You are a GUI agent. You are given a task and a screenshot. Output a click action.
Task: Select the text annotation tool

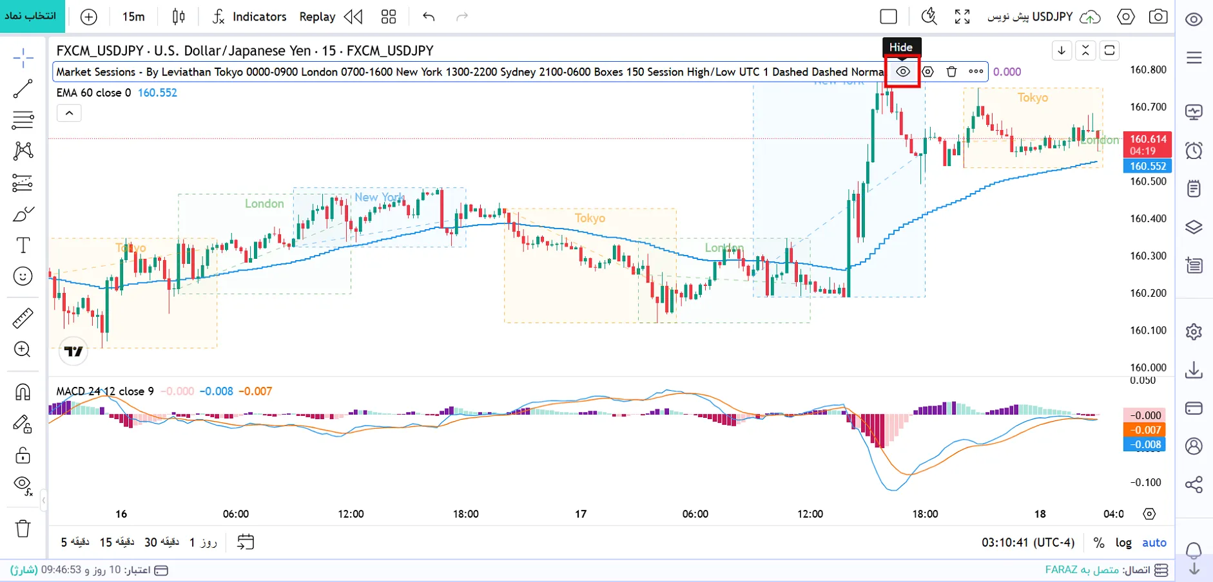coord(23,245)
